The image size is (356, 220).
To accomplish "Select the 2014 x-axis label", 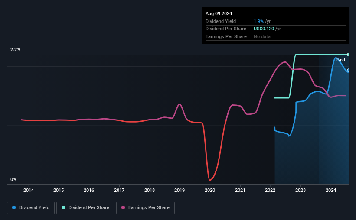I will click(29, 190).
